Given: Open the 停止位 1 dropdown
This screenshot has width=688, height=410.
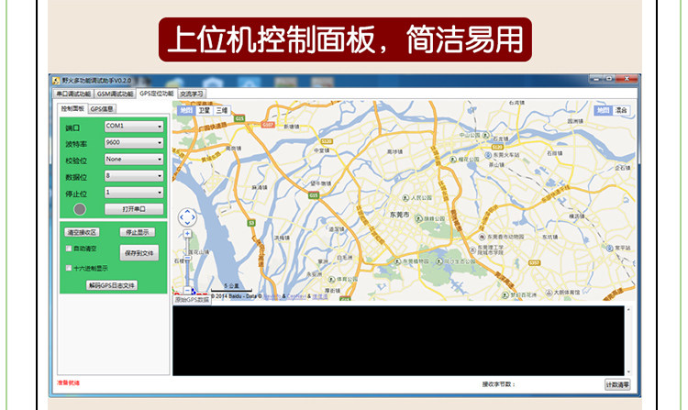Looking at the screenshot, I should pos(134,193).
